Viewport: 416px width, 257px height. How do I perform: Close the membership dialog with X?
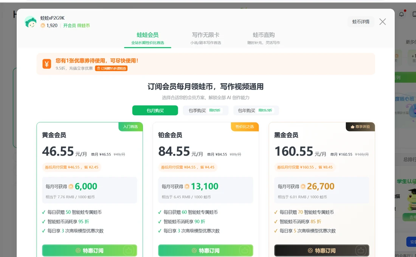click(382, 22)
